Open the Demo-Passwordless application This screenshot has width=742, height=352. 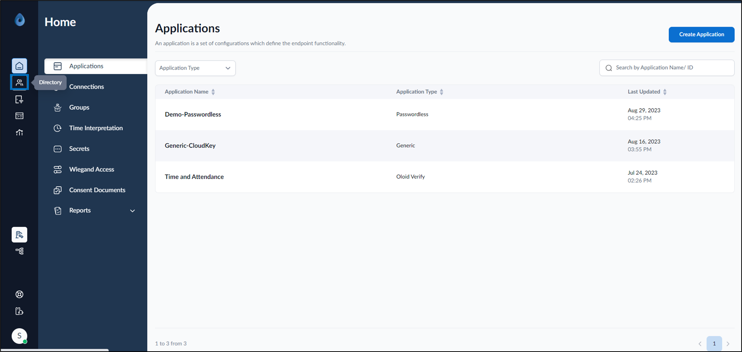(193, 114)
